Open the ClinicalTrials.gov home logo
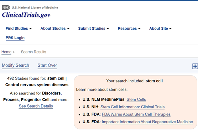This screenshot has width=198, height=134. (x=26, y=15)
